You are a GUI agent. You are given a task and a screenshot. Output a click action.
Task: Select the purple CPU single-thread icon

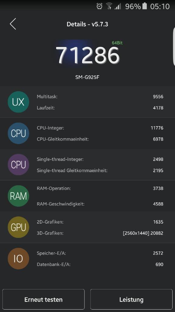click(19, 165)
